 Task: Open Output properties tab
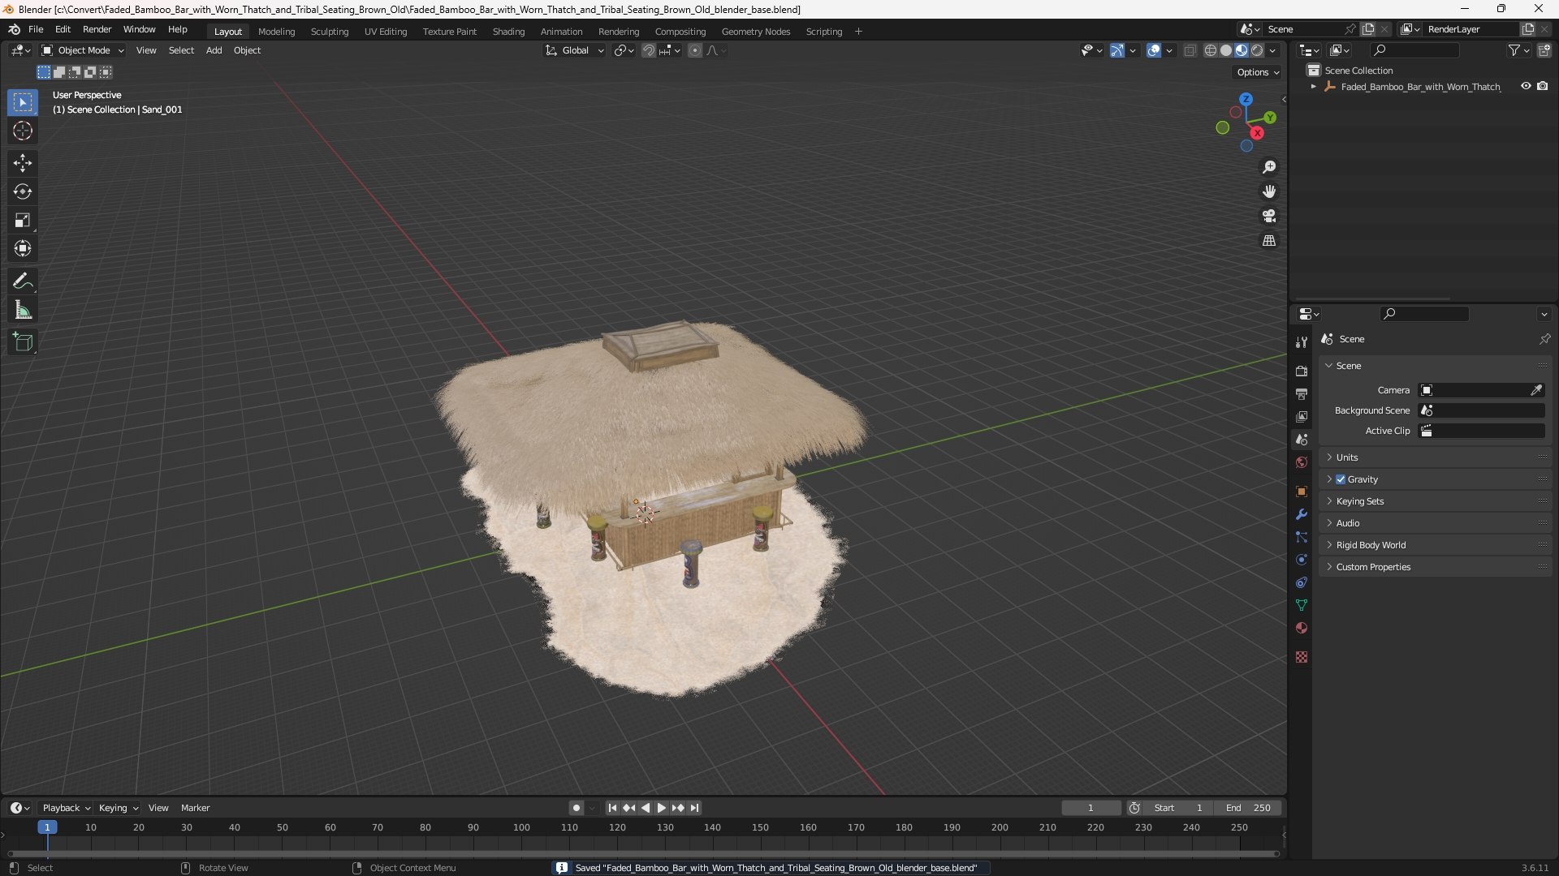1302,393
